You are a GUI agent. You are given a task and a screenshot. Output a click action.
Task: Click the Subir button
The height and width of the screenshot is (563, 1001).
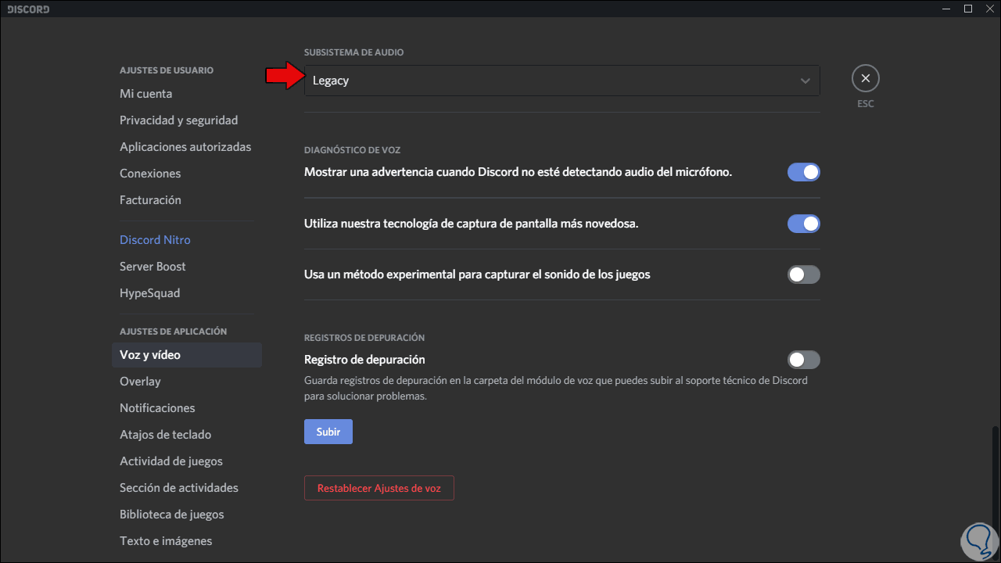tap(328, 432)
